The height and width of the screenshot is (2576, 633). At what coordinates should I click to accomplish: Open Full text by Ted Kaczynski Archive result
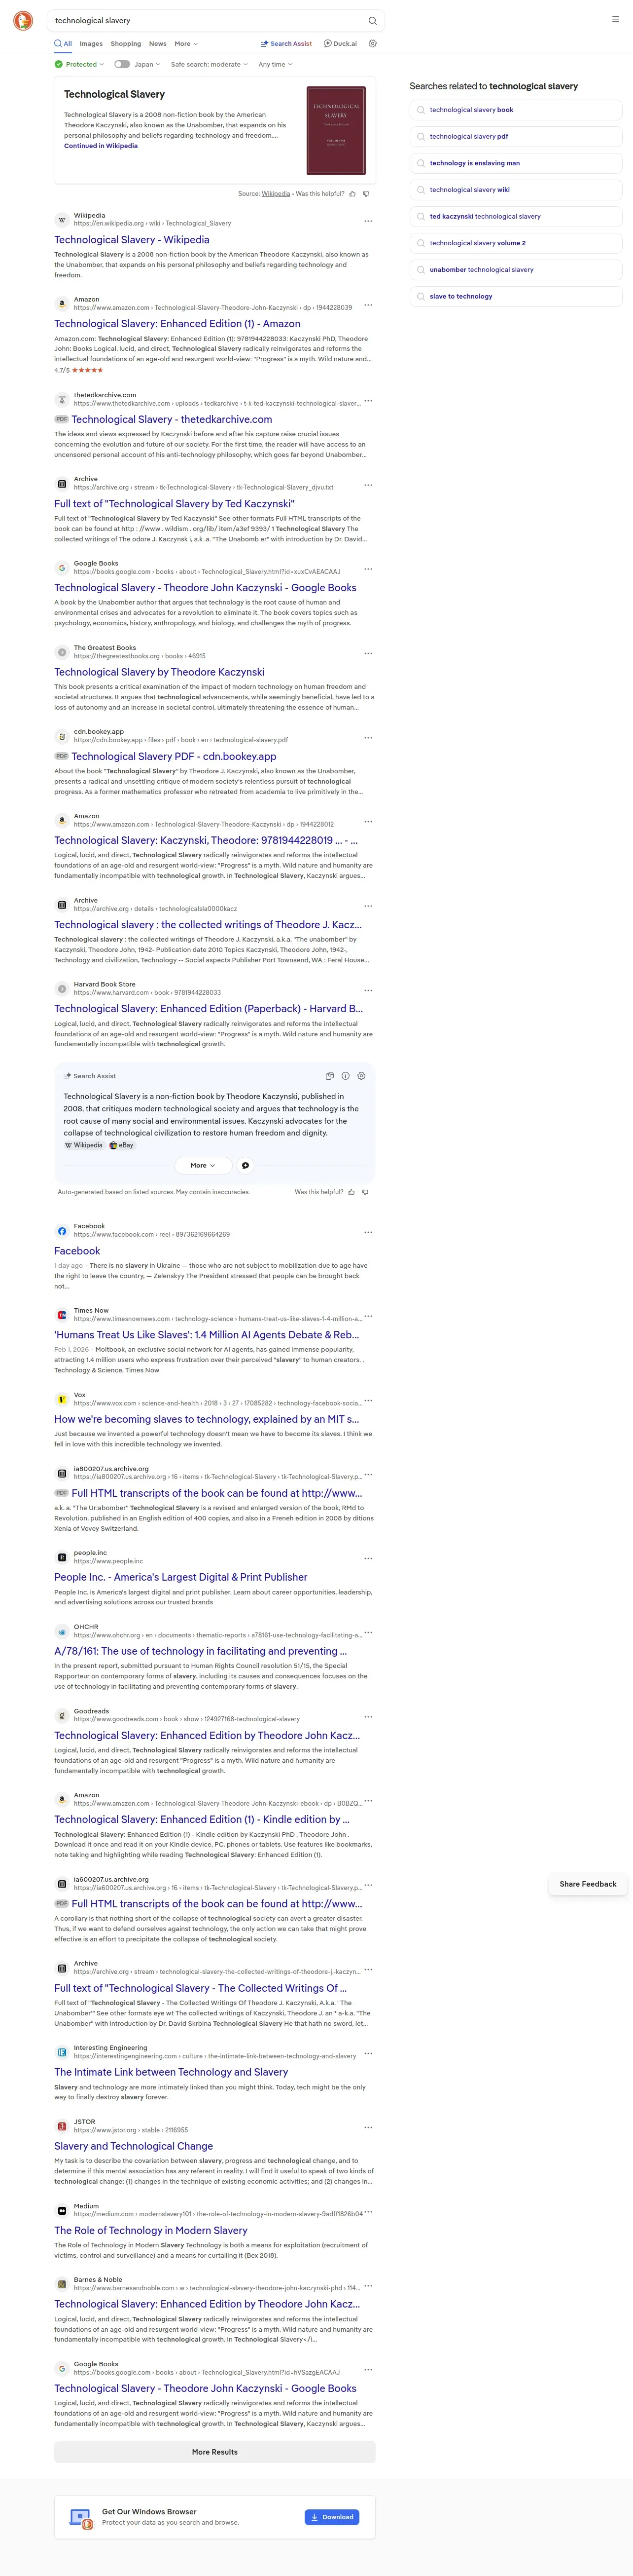(174, 504)
